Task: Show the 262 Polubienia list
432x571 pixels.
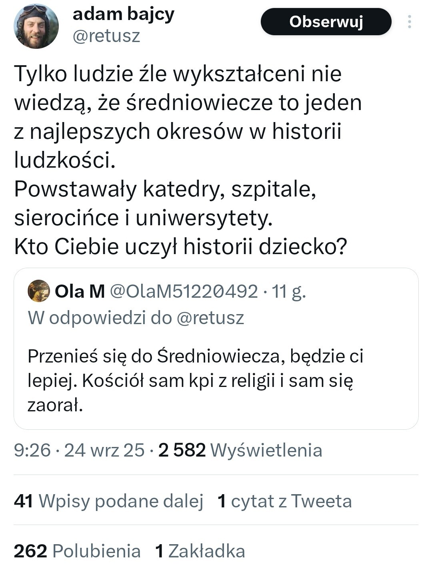Action: [x=77, y=551]
